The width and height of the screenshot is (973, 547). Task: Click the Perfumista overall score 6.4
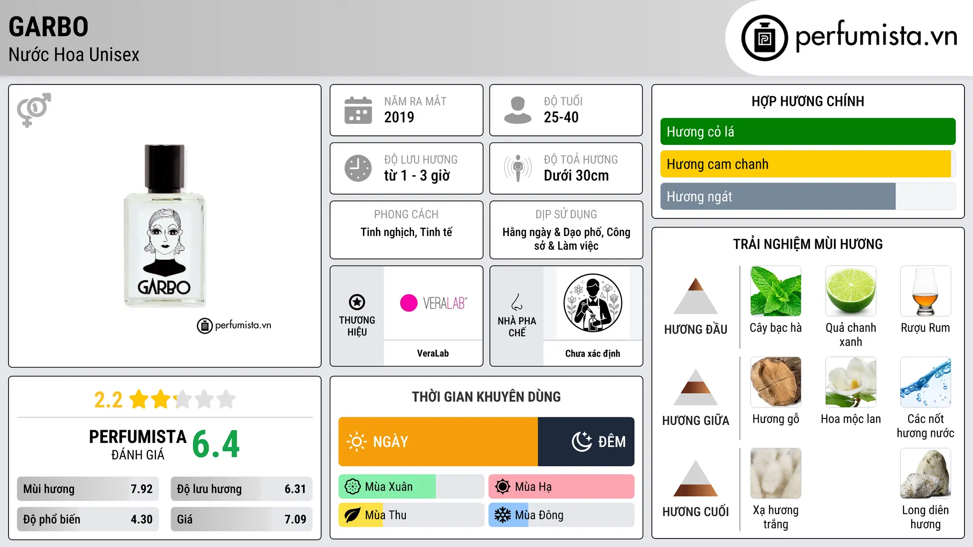216,444
